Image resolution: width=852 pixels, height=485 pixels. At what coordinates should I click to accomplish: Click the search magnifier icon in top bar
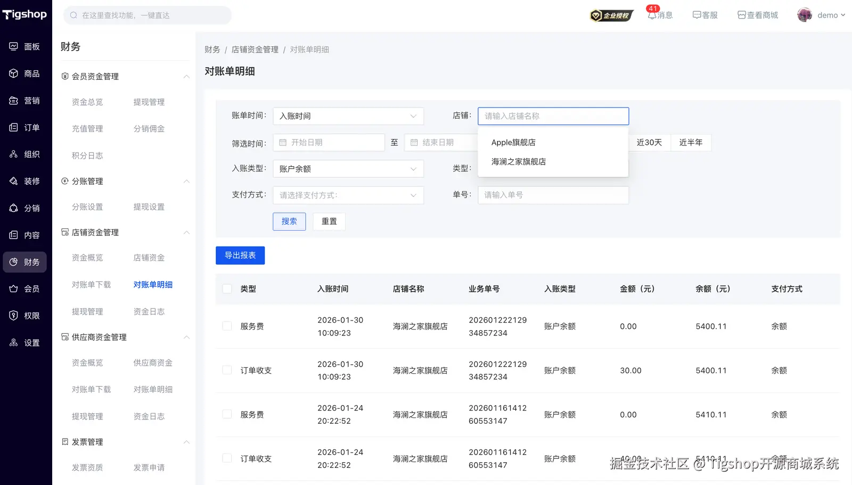(73, 15)
